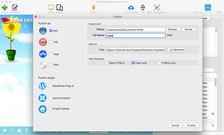Click the Upload Online cloud icon
Viewport: 224px width, 135px height.
point(131,7)
